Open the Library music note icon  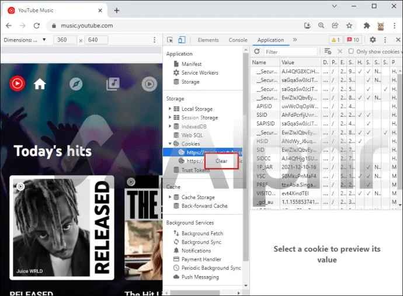pos(113,83)
